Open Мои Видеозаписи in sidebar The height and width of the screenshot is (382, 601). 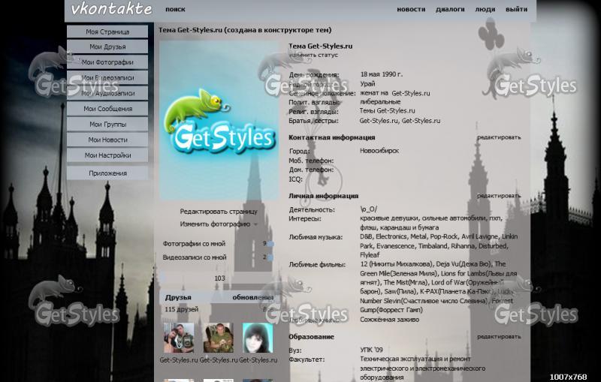(x=107, y=78)
